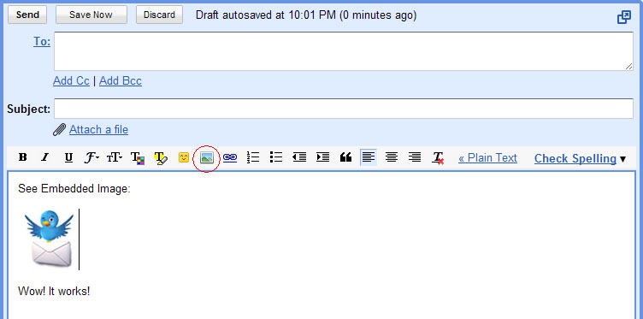Add a Cc field

tap(71, 80)
